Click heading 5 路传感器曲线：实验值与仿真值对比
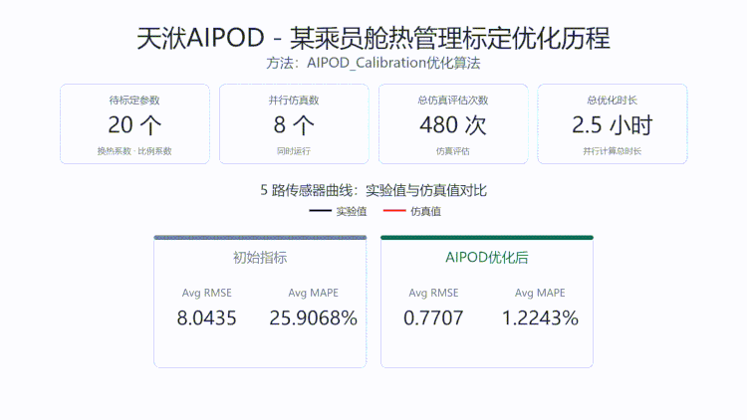Screen dimensions: 747x420 click(x=373, y=190)
